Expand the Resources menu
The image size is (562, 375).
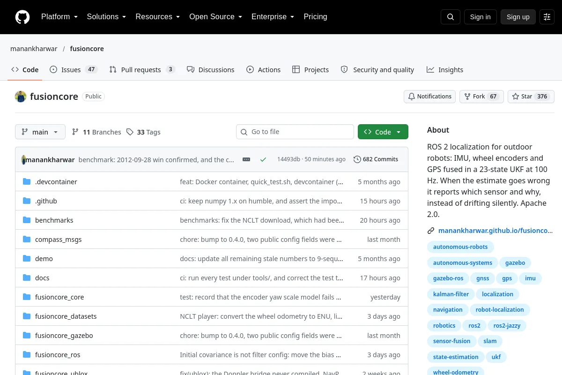[x=158, y=17]
